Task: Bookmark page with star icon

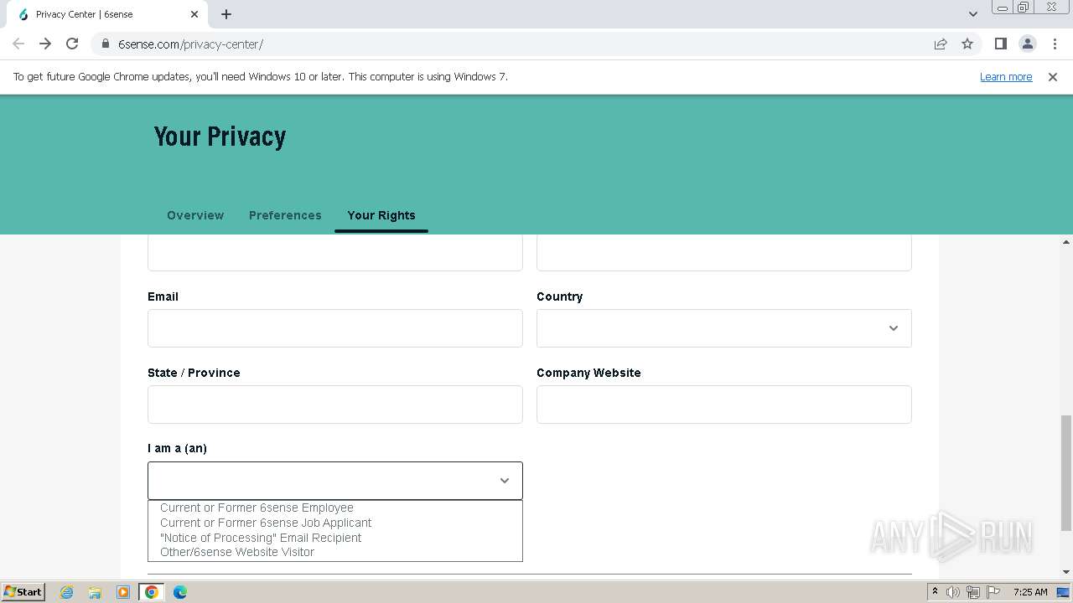Action: click(x=967, y=44)
